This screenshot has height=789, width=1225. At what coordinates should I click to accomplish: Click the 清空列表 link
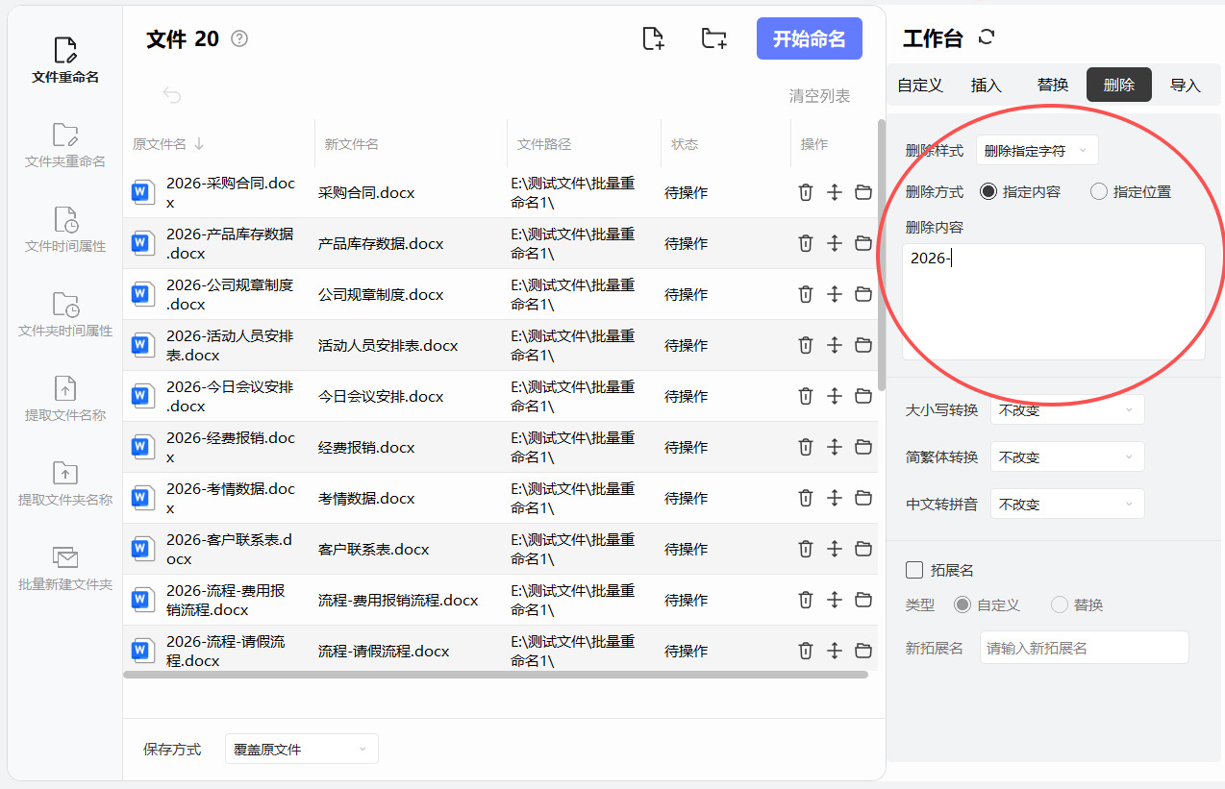[x=819, y=95]
